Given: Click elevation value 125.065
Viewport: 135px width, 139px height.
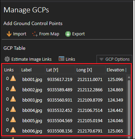Looking at the screenshot, I should [x=115, y=131].
